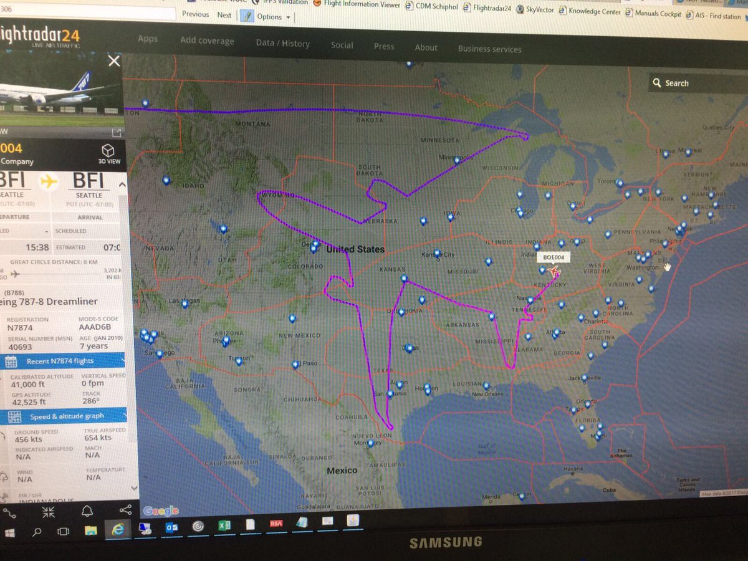Image resolution: width=748 pixels, height=561 pixels.
Task: Open Outlook from the taskbar
Action: coord(172,528)
